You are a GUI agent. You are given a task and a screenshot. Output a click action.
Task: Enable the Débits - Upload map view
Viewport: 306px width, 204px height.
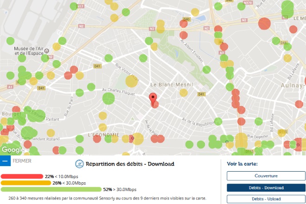point(266,199)
